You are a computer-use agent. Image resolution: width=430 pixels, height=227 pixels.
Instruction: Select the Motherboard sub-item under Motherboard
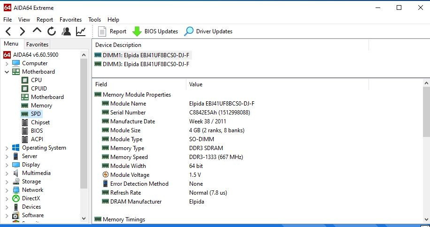(47, 97)
